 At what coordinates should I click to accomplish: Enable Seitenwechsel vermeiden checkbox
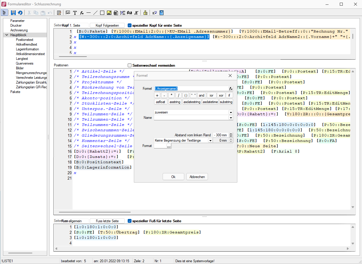129,65
